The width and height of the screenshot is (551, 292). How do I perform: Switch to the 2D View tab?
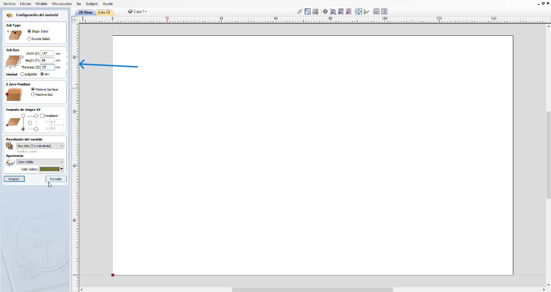85,12
